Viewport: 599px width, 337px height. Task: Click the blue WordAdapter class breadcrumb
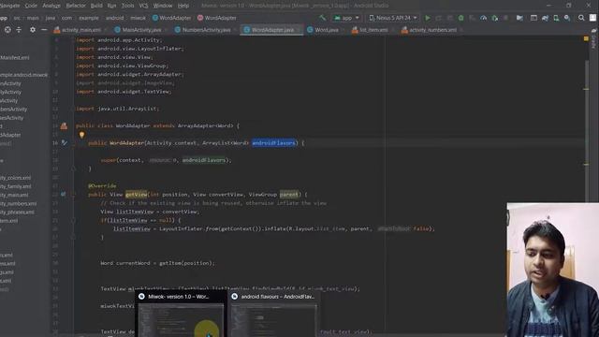pos(171,18)
